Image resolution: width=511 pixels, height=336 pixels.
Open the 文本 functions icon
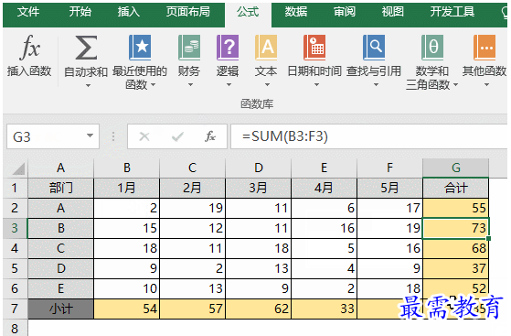click(266, 48)
